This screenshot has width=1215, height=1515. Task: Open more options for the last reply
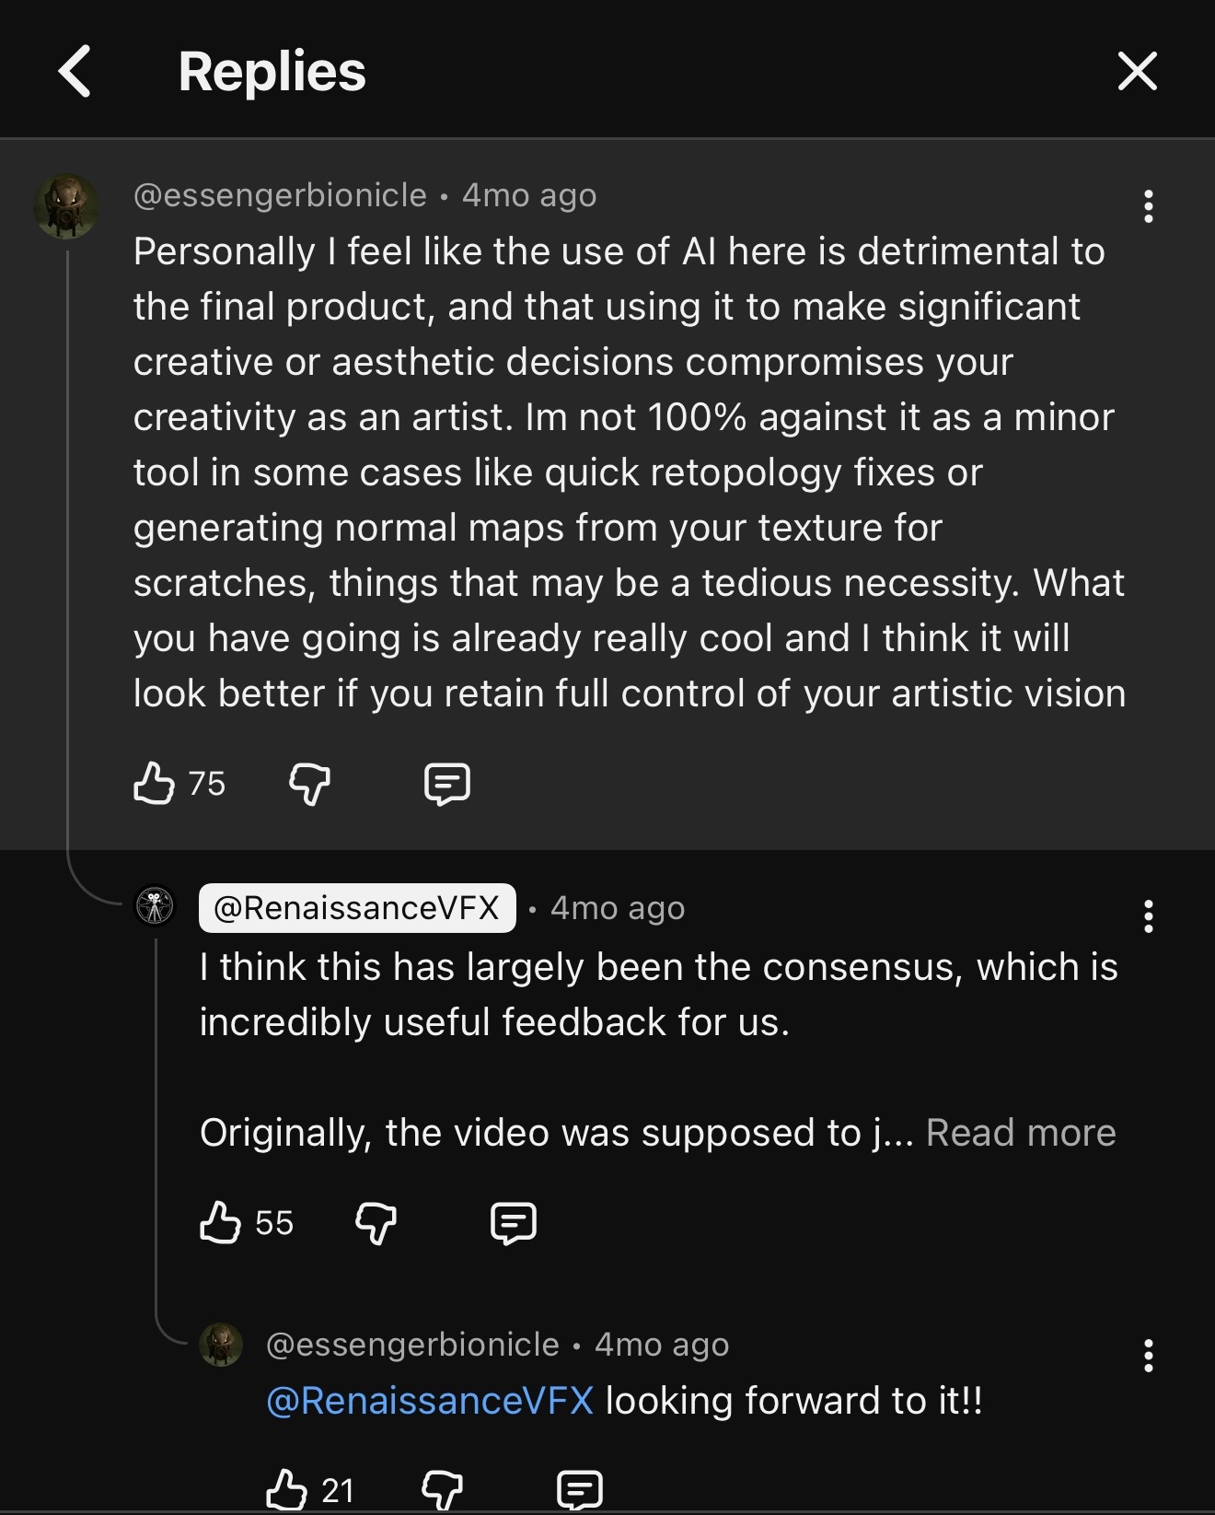point(1148,1356)
